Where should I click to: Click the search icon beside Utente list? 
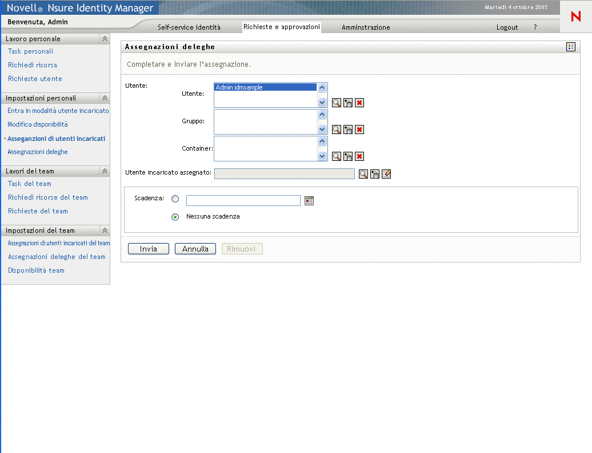[x=337, y=103]
